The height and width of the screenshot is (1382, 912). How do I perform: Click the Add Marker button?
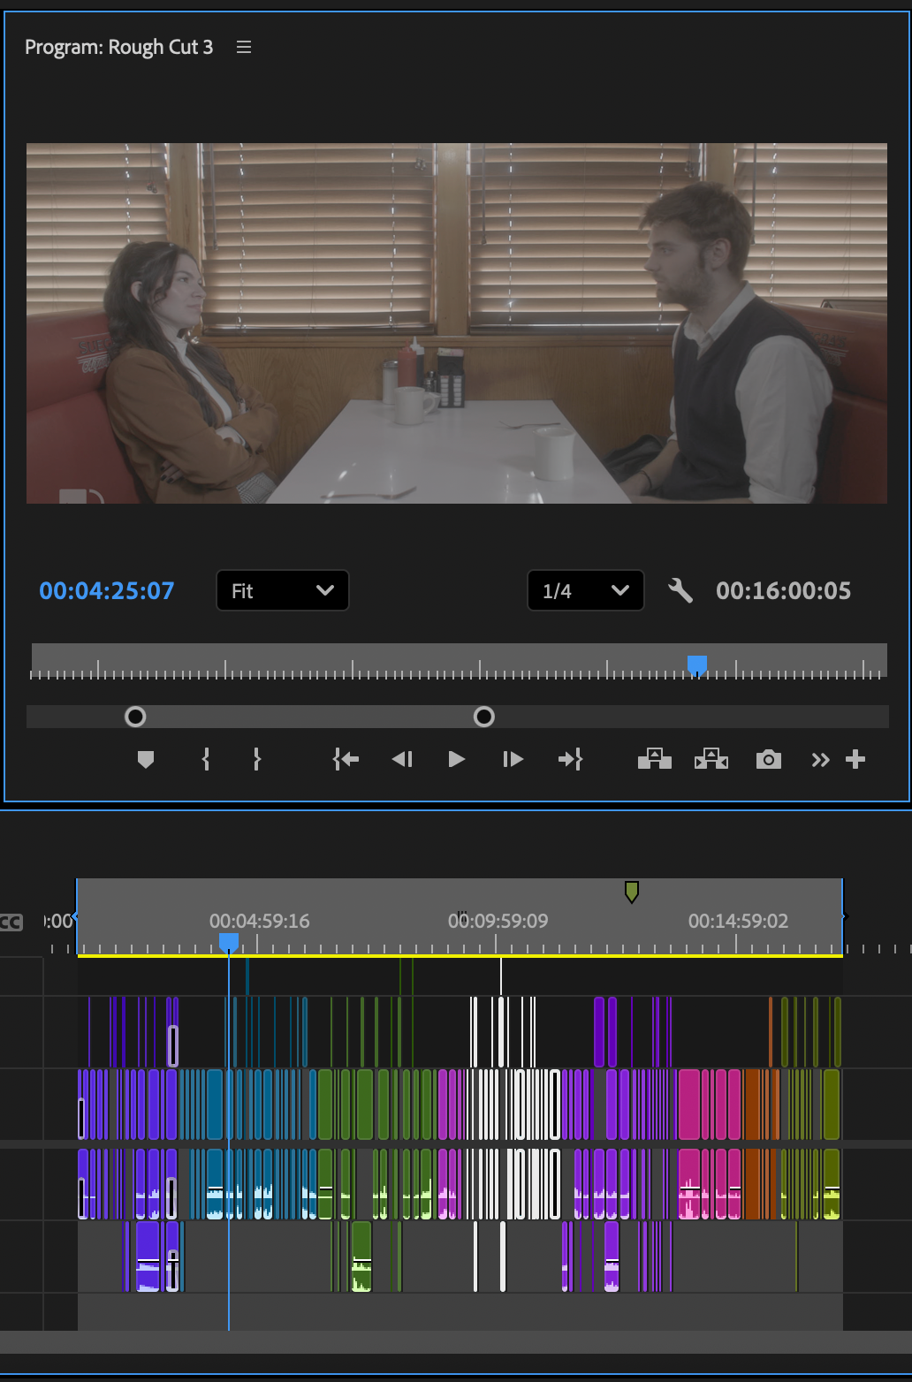[x=146, y=759]
